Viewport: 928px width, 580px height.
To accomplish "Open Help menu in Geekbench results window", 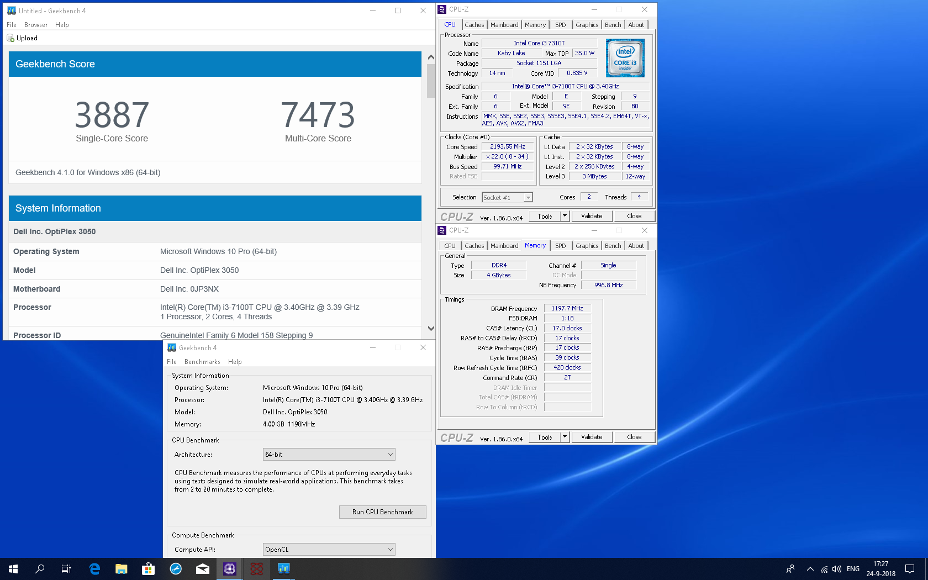I will coord(62,25).
